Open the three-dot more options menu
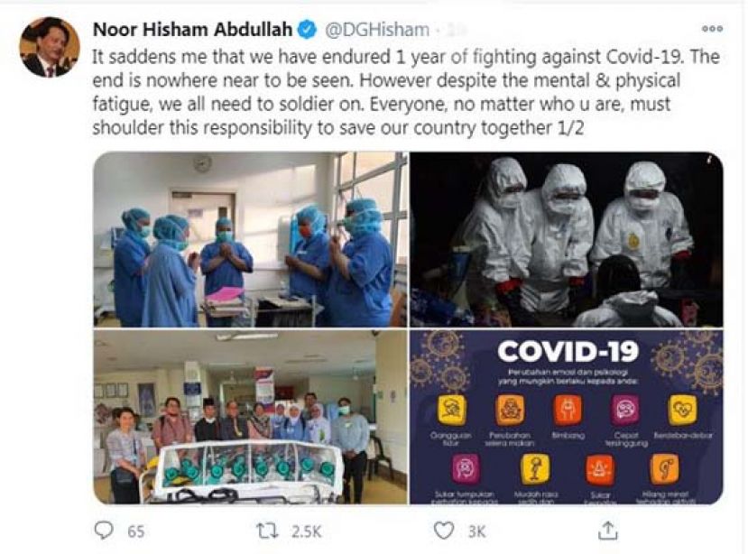The height and width of the screenshot is (554, 748). (712, 29)
